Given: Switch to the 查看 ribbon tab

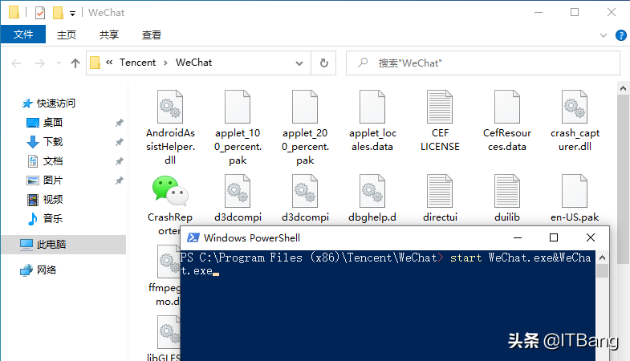Looking at the screenshot, I should coord(151,34).
